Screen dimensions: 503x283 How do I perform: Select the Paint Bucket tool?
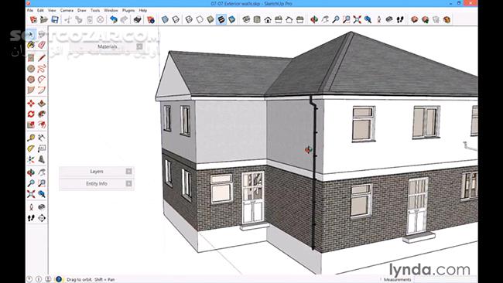click(x=31, y=45)
